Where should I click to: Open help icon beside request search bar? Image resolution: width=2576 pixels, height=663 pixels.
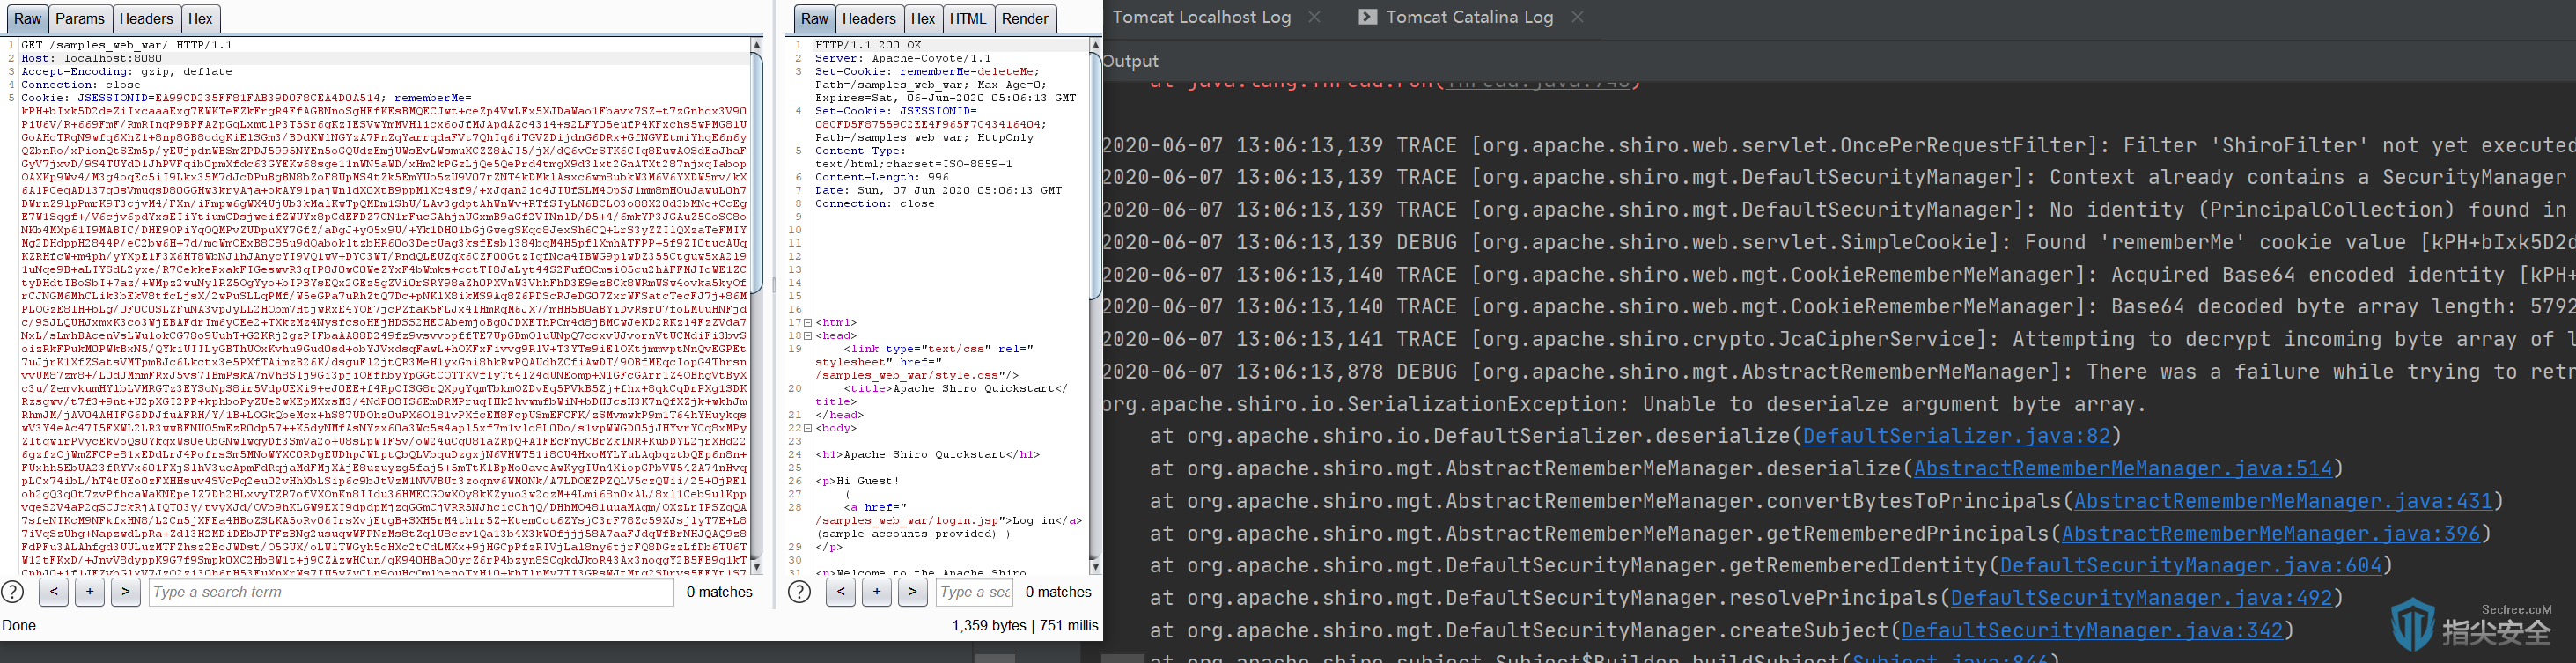[13, 592]
